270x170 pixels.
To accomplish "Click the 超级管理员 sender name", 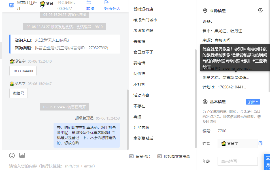I will click(84, 118).
